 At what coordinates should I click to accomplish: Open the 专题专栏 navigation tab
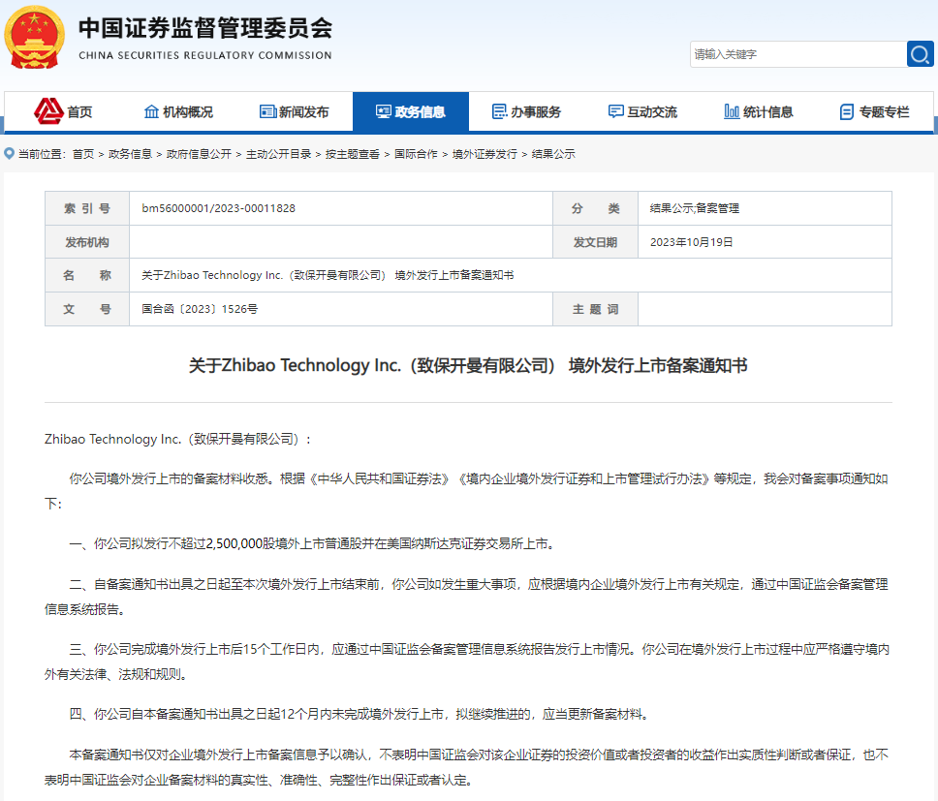(875, 111)
